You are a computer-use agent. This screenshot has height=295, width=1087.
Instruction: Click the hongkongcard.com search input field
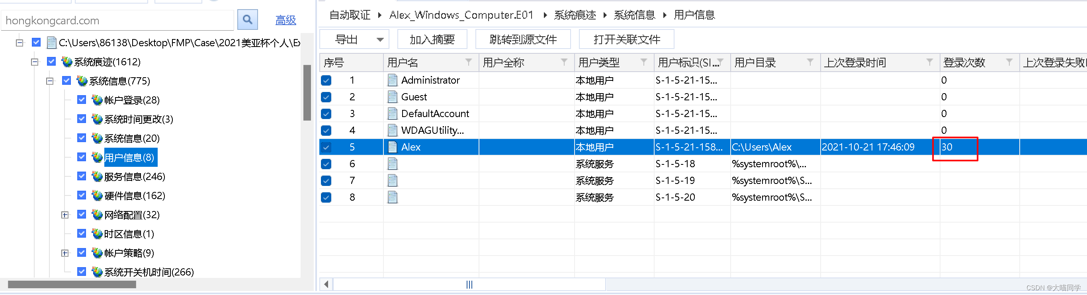(x=118, y=20)
